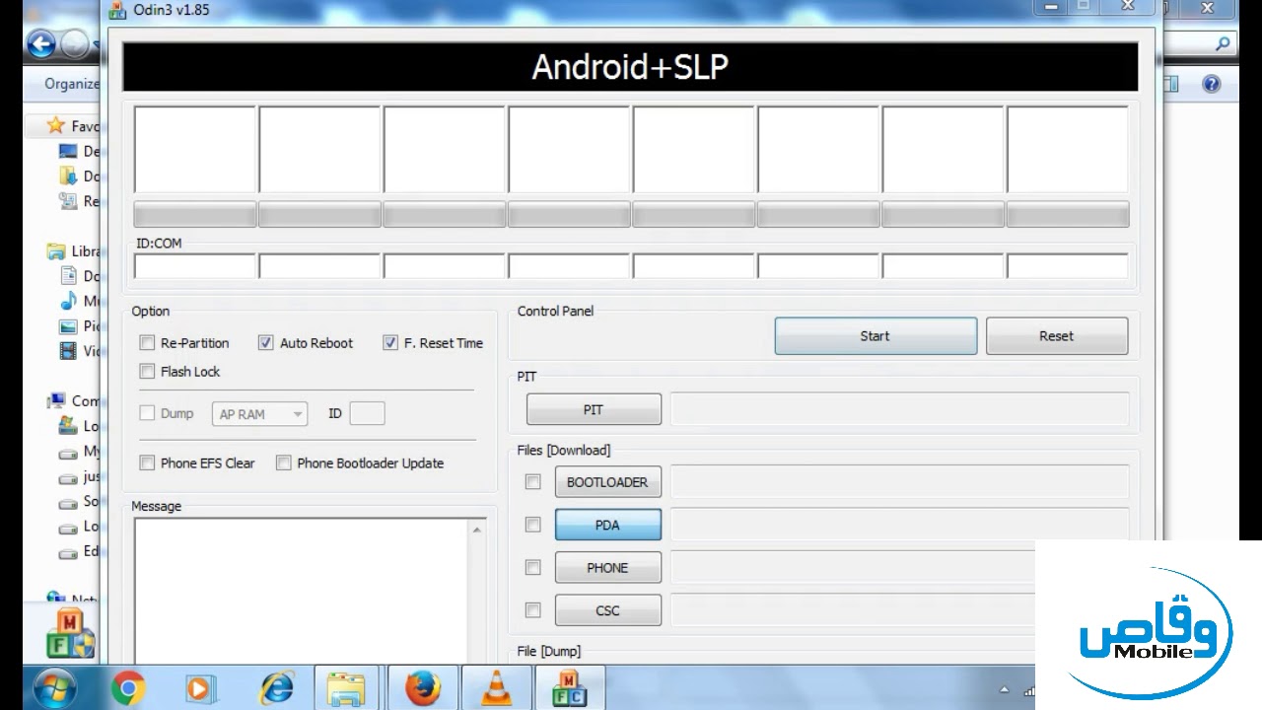Select Favorites star in Explorer sidebar

tap(55, 126)
